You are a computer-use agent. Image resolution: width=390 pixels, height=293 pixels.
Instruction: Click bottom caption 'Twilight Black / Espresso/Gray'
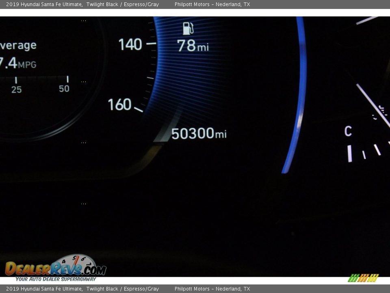[x=123, y=289]
